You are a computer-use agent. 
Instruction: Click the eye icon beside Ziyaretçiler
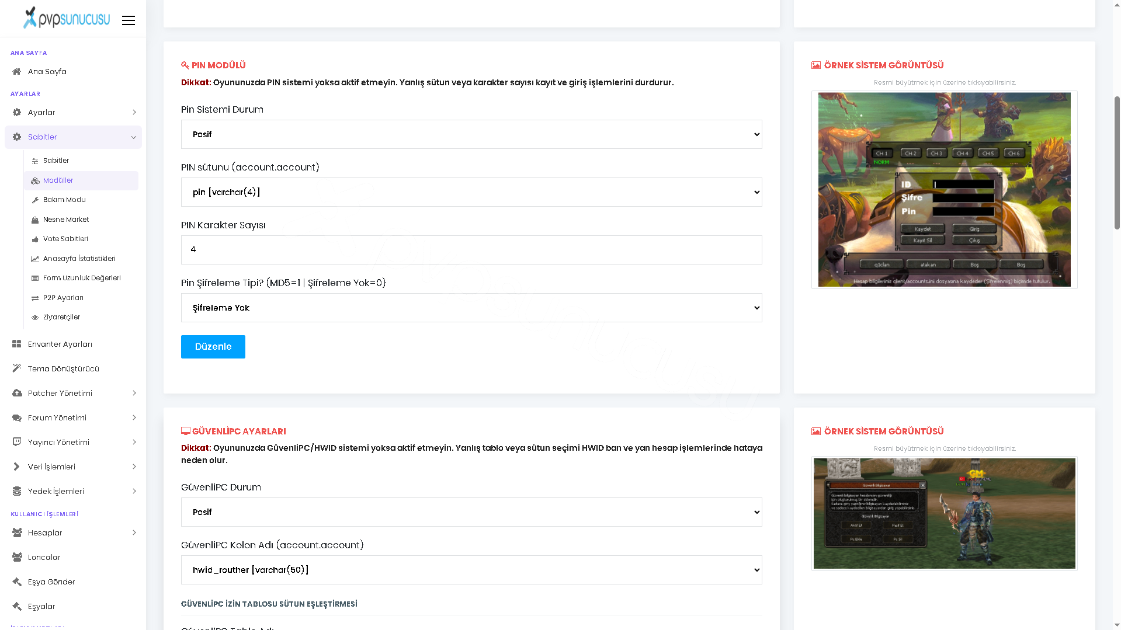(x=35, y=318)
